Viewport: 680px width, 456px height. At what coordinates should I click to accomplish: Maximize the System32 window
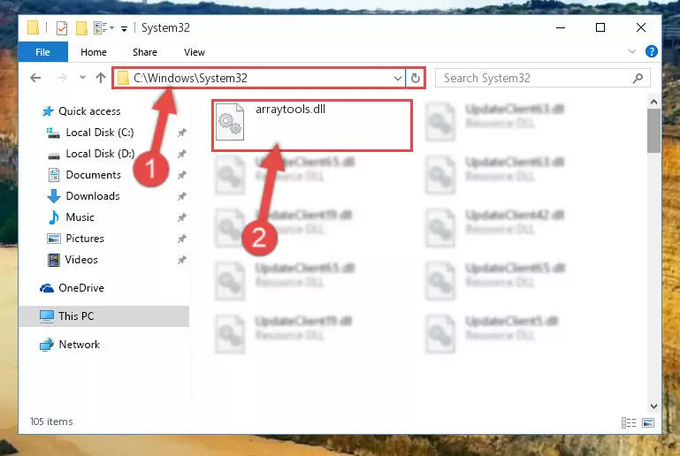(600, 27)
